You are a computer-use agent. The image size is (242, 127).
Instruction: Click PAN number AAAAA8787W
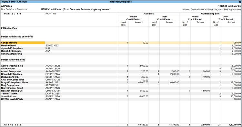coord(53,71)
